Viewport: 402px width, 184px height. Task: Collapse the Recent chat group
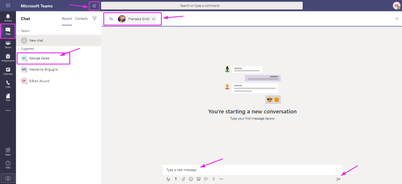click(x=18, y=31)
